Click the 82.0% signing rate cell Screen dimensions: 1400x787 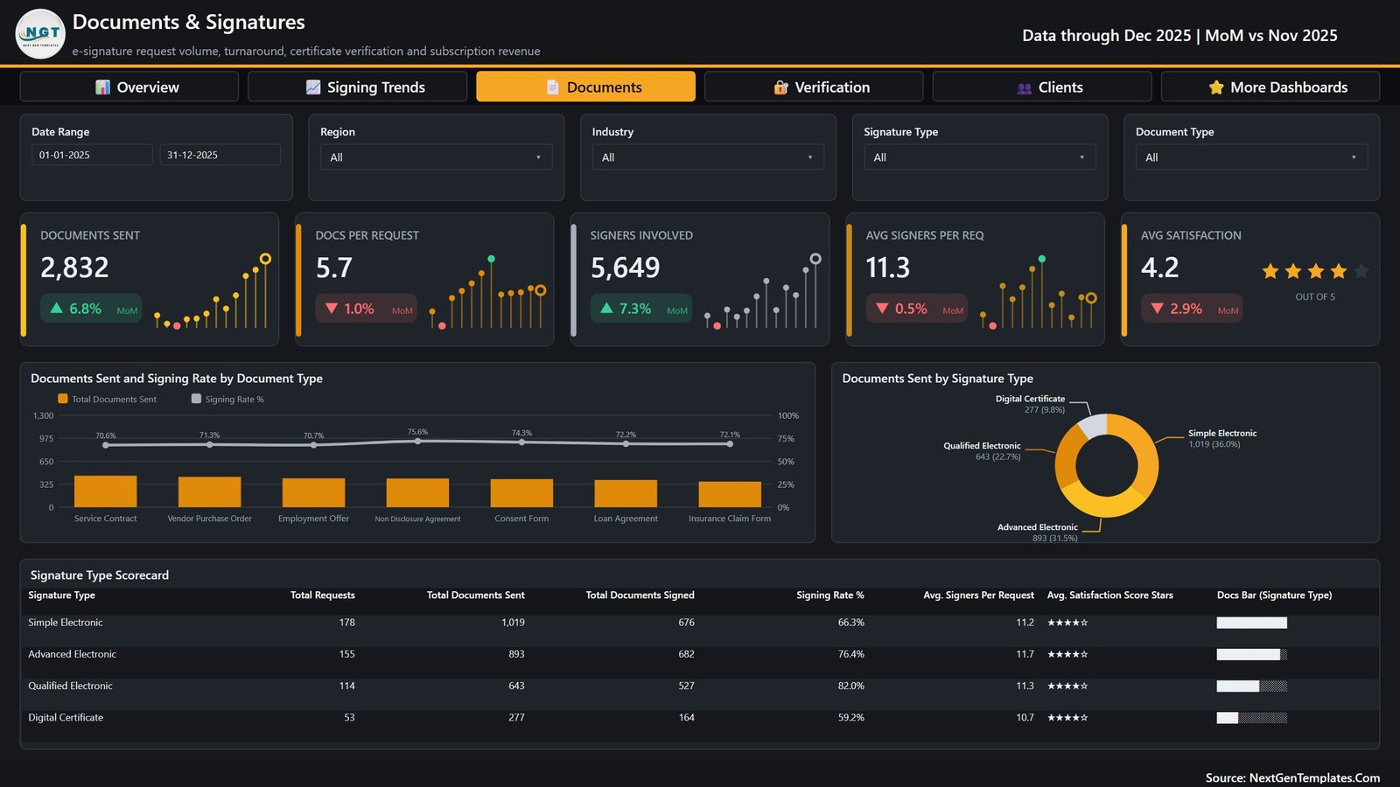click(x=850, y=686)
